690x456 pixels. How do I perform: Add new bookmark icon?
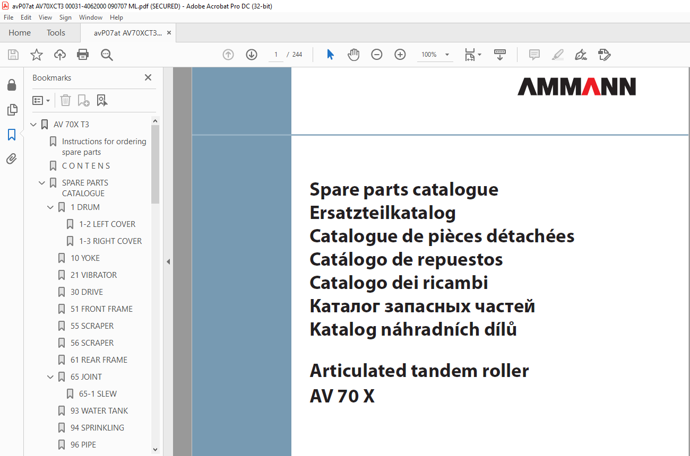(x=83, y=100)
